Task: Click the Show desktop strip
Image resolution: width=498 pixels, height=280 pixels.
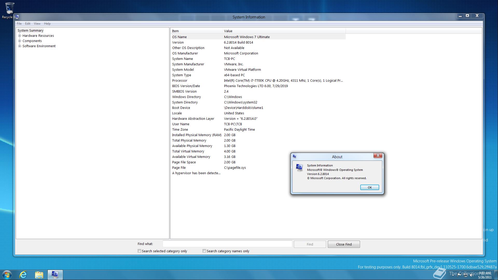Action: pyautogui.click(x=496, y=275)
